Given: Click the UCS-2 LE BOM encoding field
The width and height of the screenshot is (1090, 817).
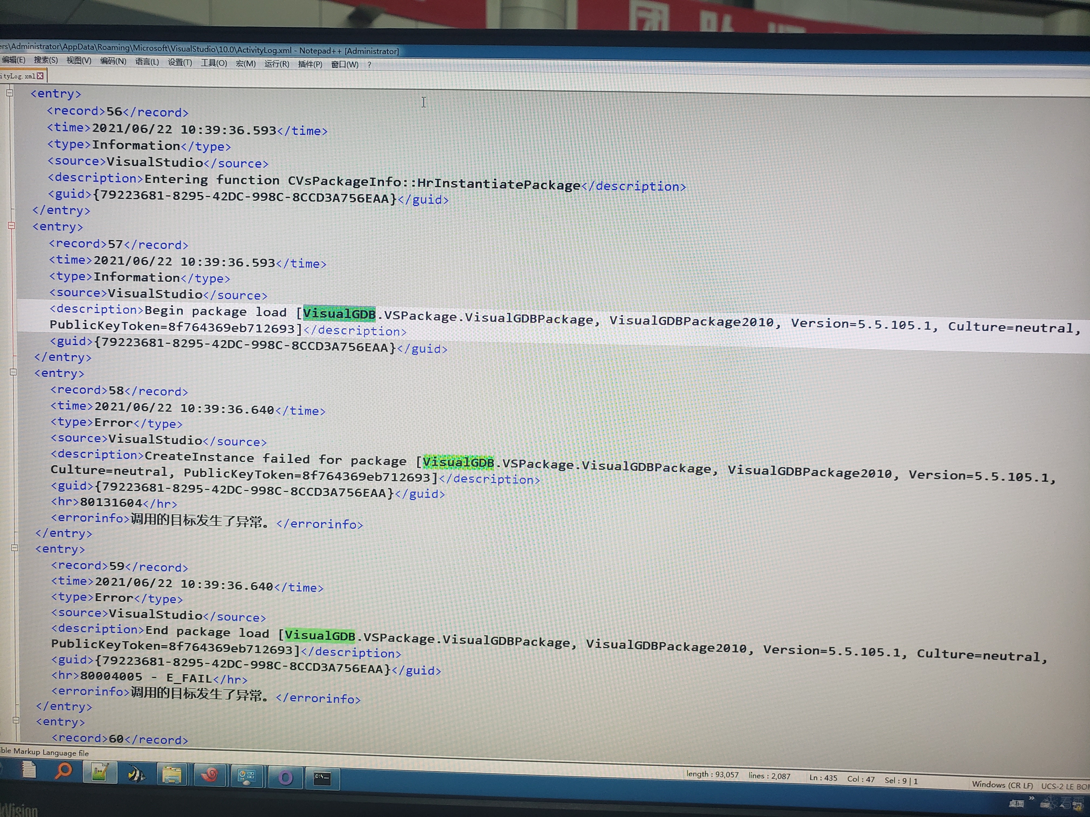Looking at the screenshot, I should (x=1065, y=786).
